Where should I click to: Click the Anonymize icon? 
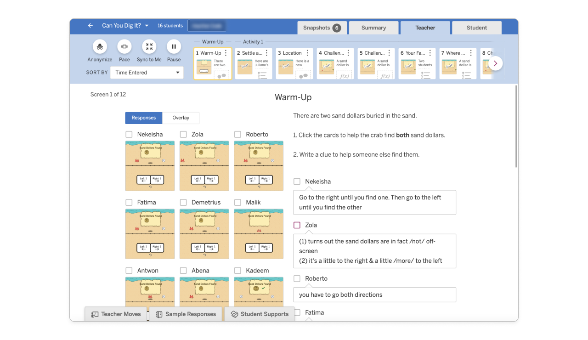point(100,46)
